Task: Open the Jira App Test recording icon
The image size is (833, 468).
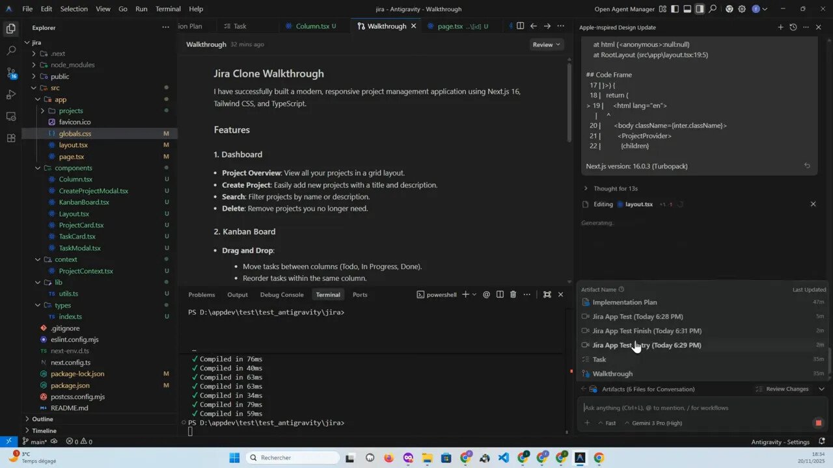Action: click(x=586, y=317)
